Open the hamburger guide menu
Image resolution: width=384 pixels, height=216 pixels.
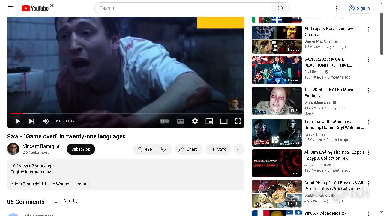11,8
